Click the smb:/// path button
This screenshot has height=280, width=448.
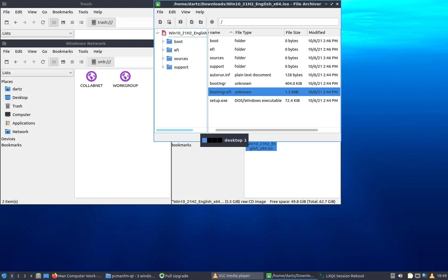[101, 62]
